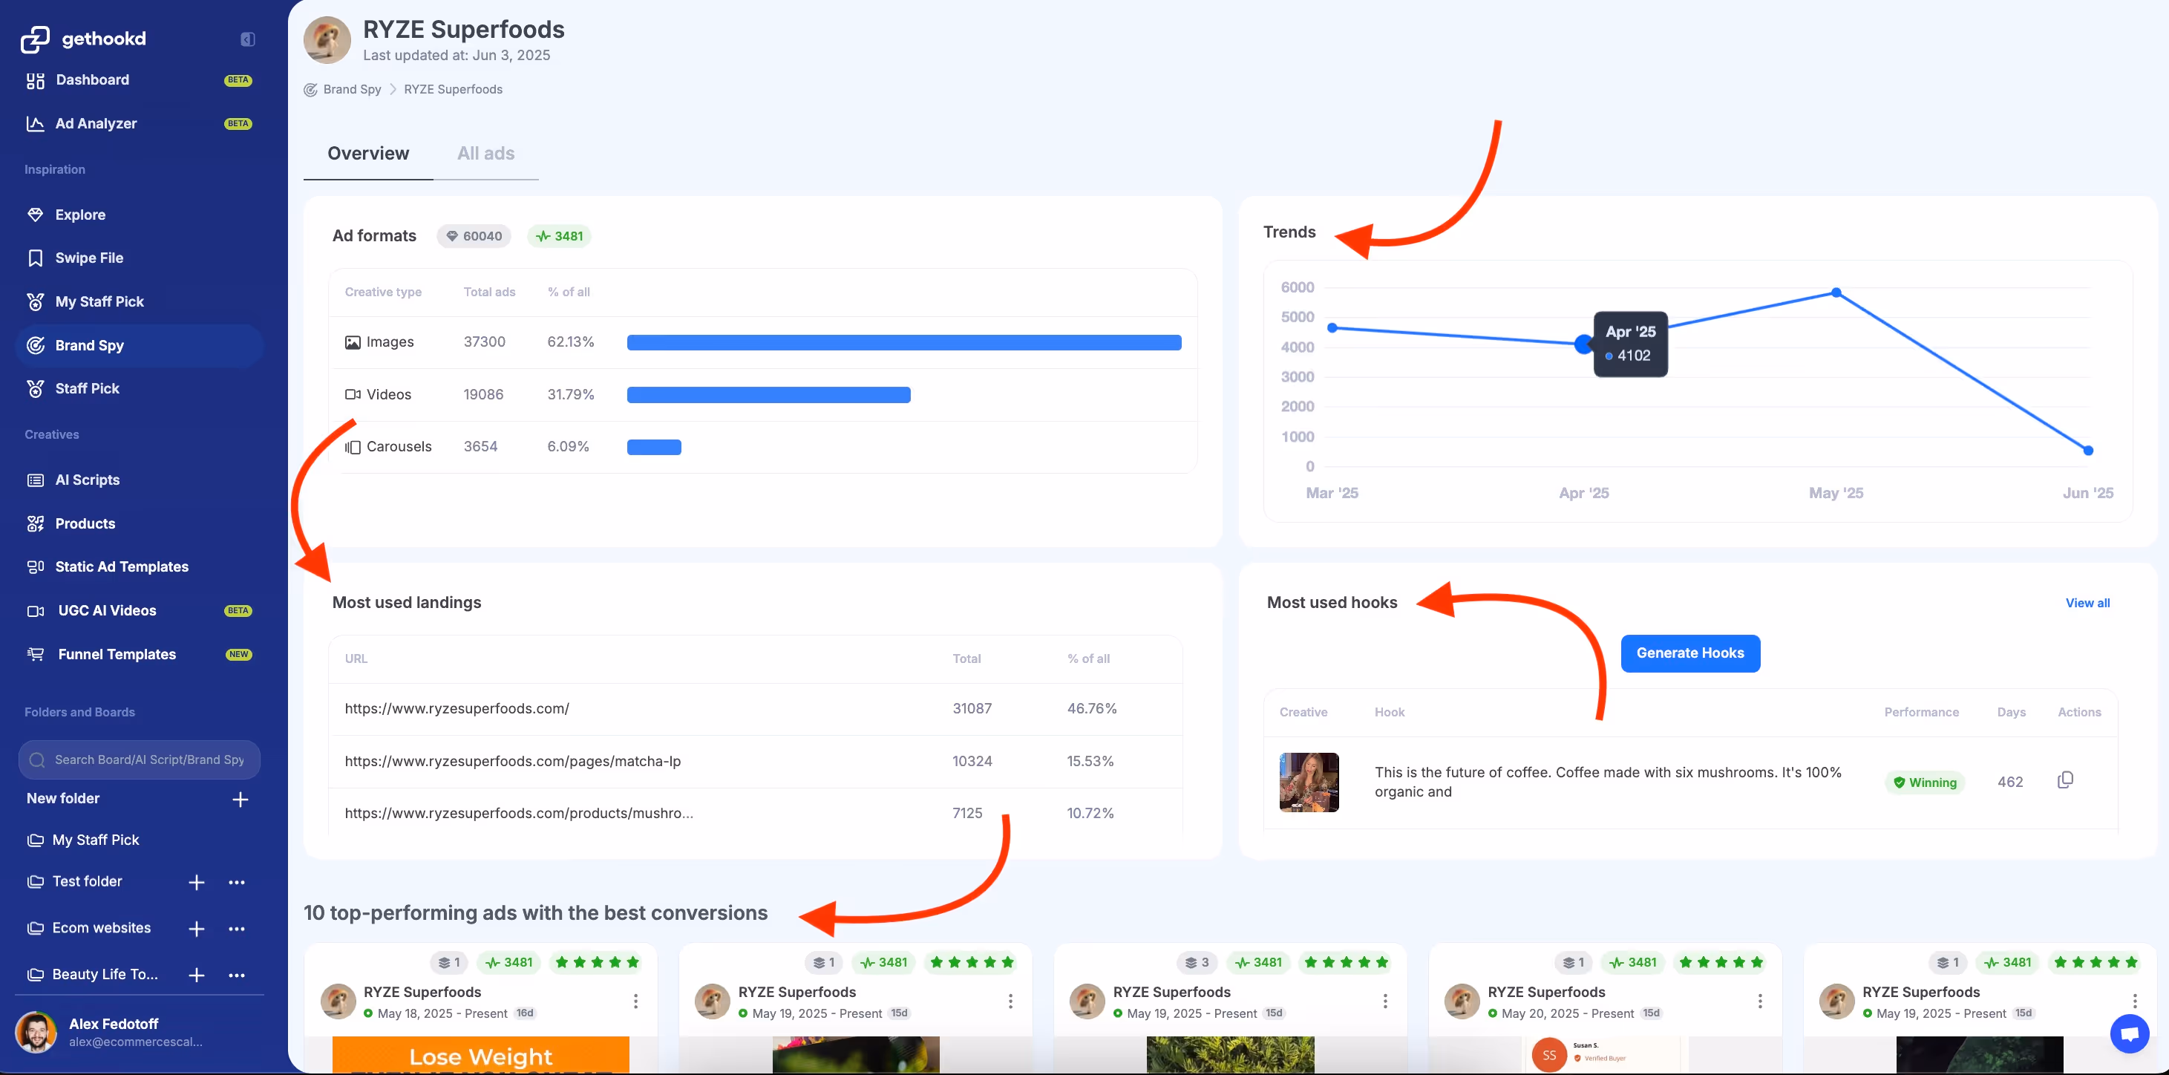The width and height of the screenshot is (2169, 1075).
Task: Click 16d badge on first ad card
Action: 525,1013
